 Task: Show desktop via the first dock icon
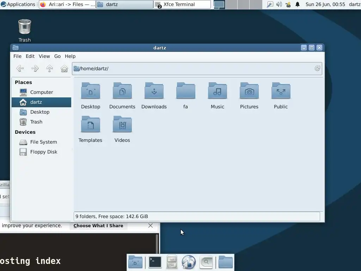click(135, 262)
